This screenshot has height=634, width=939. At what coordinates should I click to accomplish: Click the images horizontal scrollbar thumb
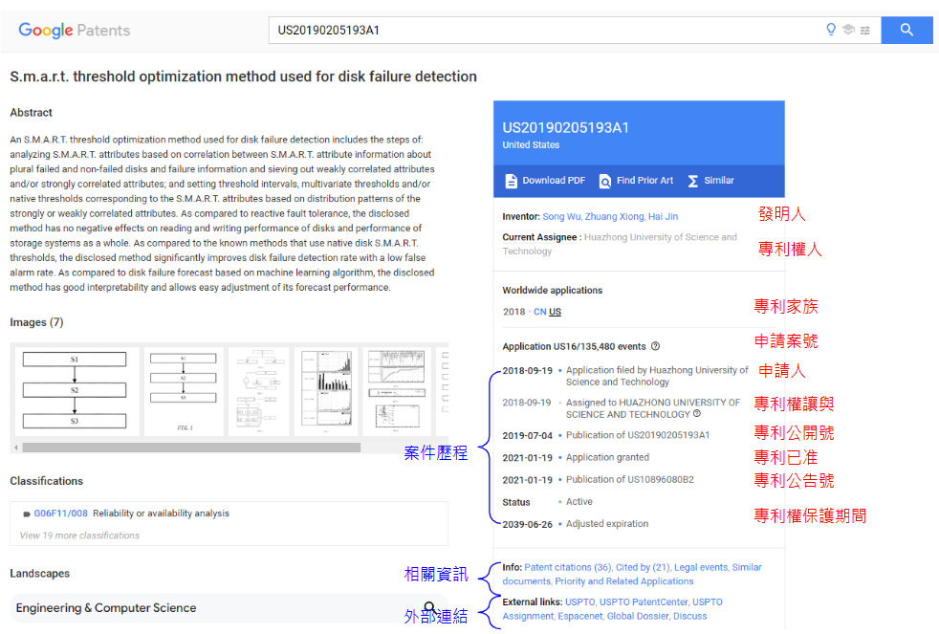click(191, 448)
